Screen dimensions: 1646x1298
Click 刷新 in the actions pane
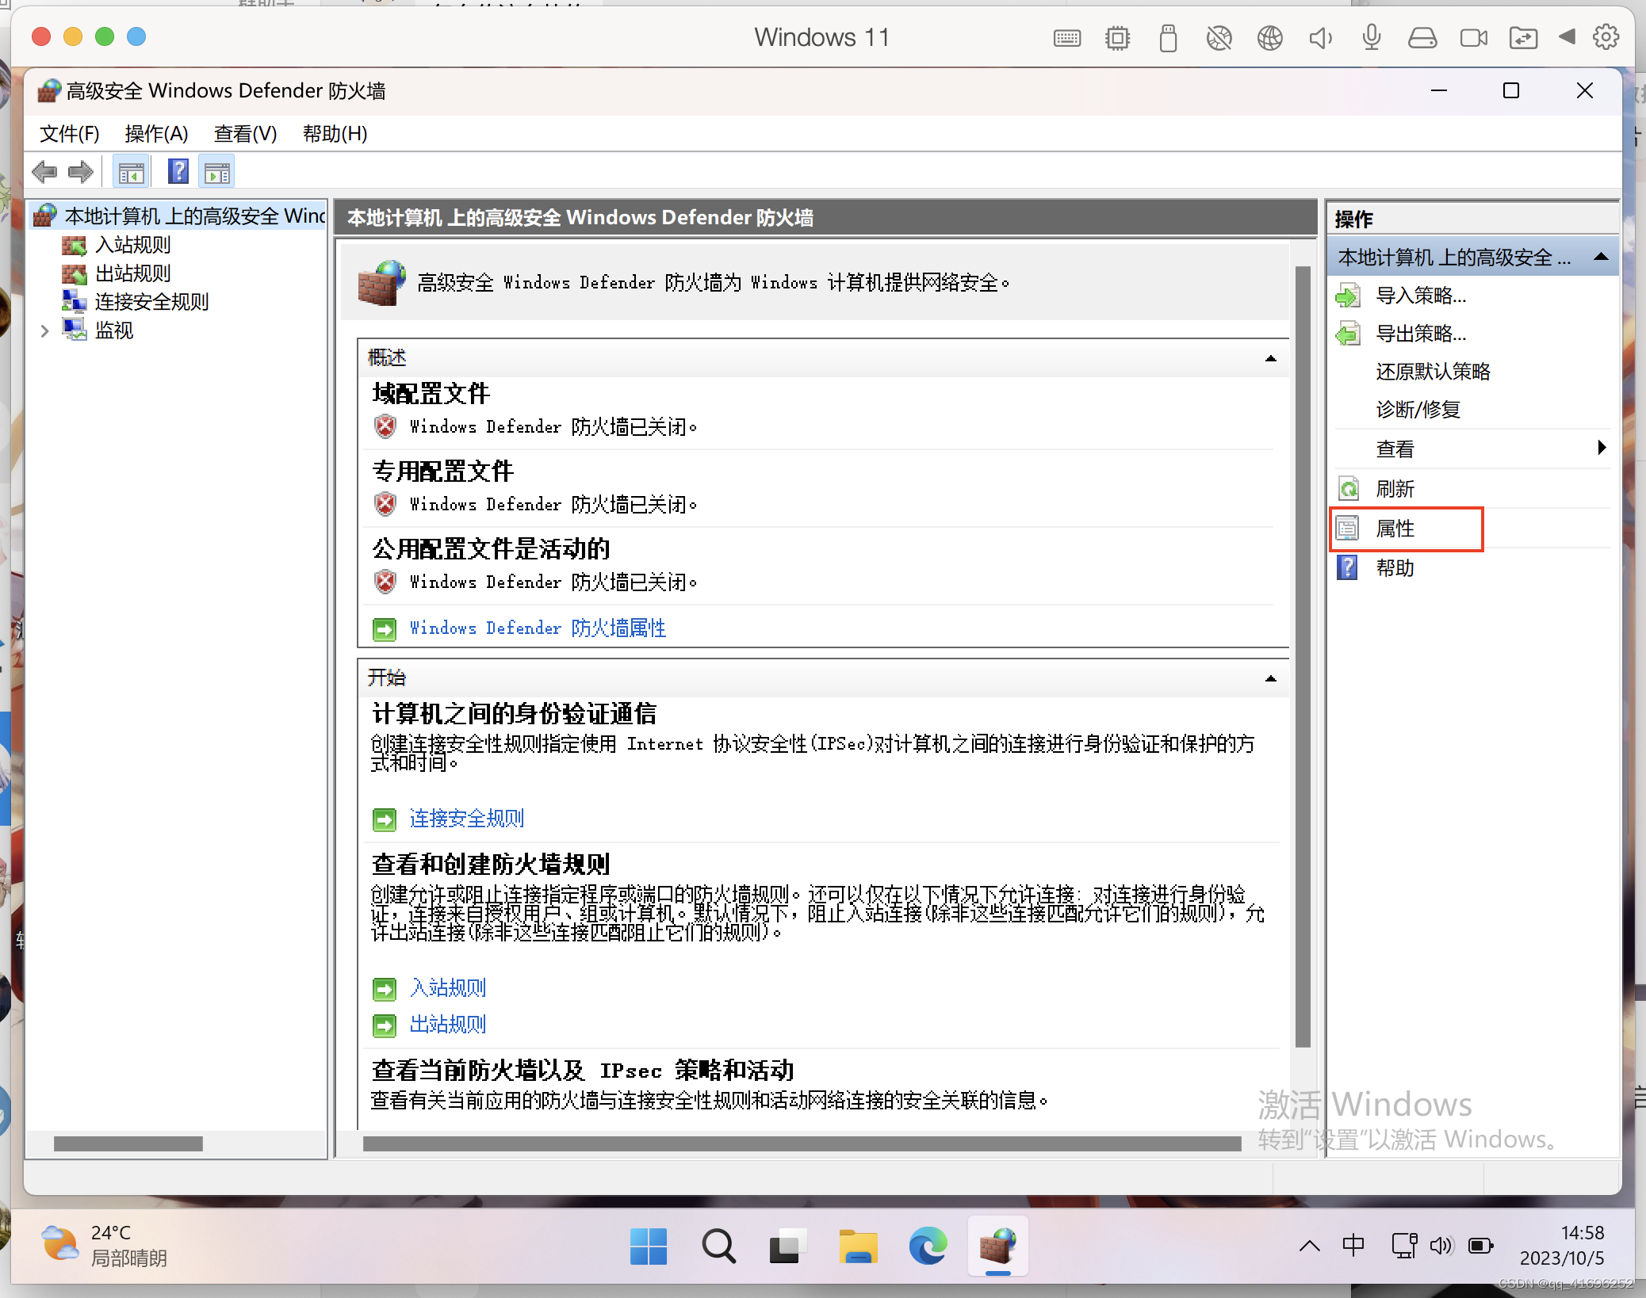(1395, 489)
